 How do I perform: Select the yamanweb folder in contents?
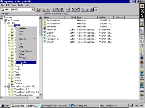coord(50,27)
